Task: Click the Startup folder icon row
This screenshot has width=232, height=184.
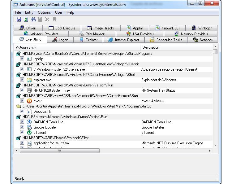Action: [18, 106]
